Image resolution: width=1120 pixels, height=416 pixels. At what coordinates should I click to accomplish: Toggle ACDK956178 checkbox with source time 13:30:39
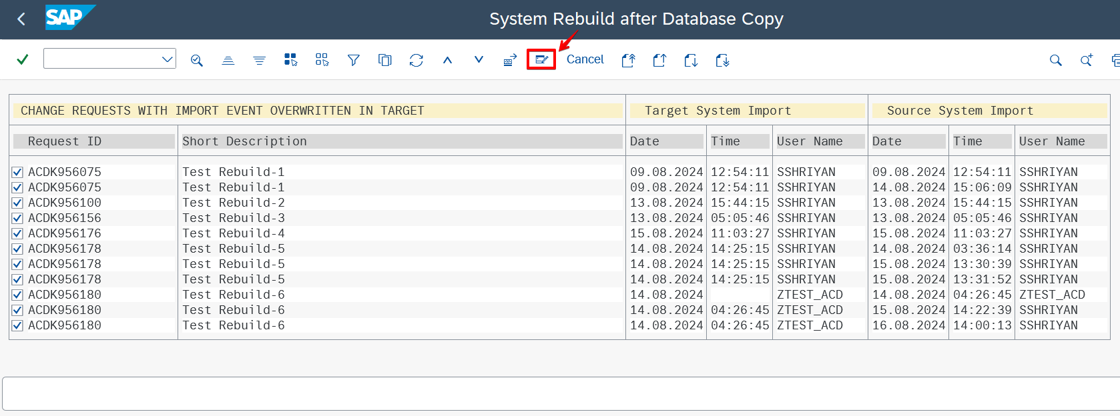17,264
